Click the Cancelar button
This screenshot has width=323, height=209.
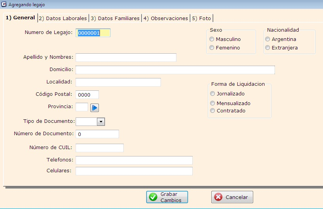232,197
